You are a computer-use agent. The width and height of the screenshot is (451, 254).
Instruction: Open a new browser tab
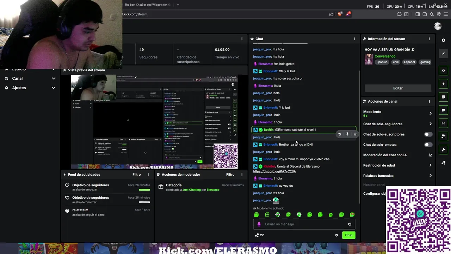click(178, 5)
